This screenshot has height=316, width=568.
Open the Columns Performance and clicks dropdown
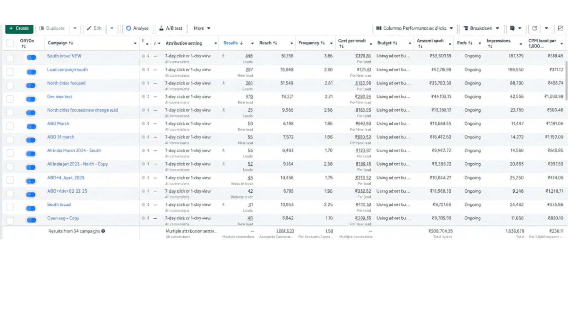(414, 28)
